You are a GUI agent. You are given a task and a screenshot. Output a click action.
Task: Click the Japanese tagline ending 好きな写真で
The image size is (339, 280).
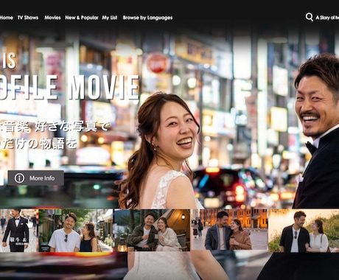pyautogui.click(x=54, y=126)
